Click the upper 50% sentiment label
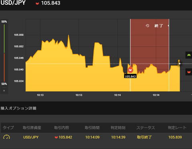 pyautogui.click(x=4, y=22)
